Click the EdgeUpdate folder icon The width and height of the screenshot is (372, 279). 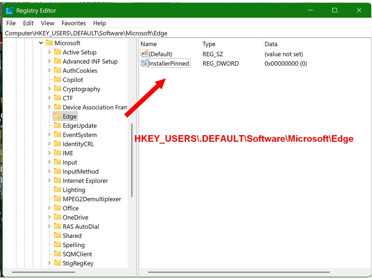coord(57,125)
